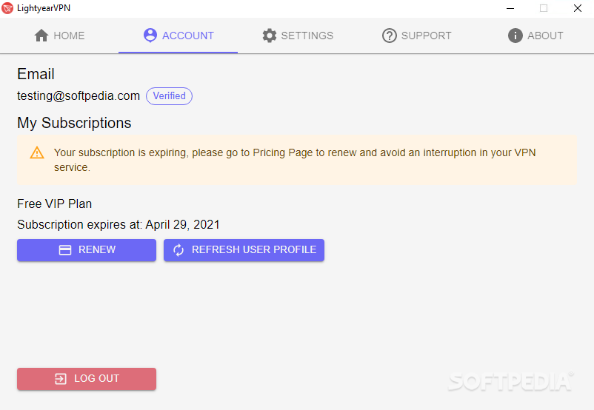Open the HOME tab label
The width and height of the screenshot is (594, 410).
[x=69, y=36]
